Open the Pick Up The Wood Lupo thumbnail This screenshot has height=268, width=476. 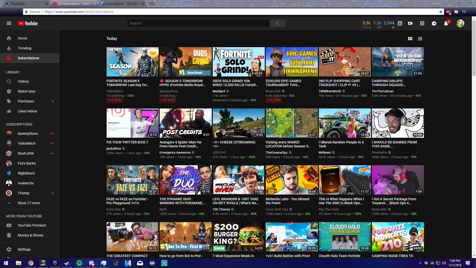398,62
